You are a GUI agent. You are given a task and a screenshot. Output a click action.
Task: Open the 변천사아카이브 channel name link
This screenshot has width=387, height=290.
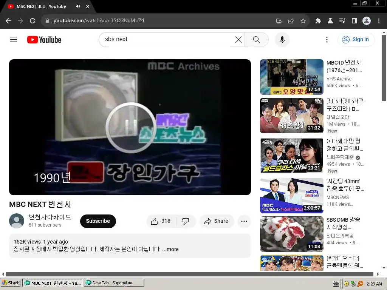click(50, 217)
